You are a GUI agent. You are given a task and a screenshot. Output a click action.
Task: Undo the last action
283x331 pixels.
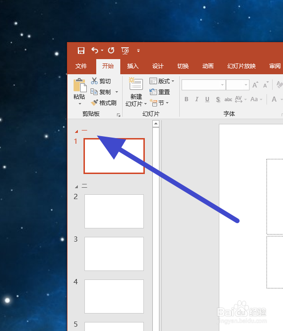click(95, 51)
